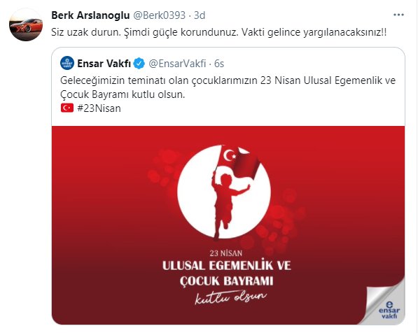Click the 6s quoted tweet timestamp
This screenshot has height=333, width=418.
[219, 64]
